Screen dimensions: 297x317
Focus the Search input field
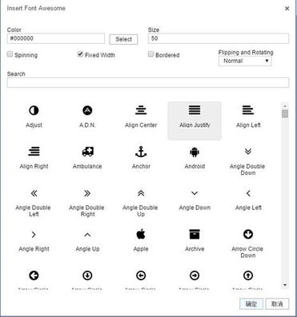(148, 82)
